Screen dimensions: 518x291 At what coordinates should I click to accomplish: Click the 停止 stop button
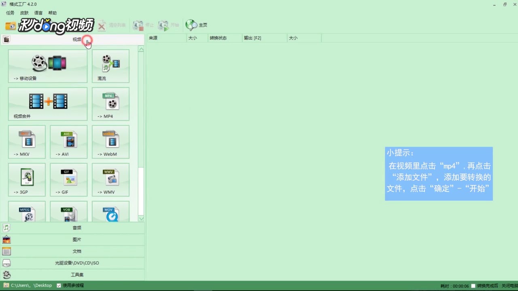144,25
